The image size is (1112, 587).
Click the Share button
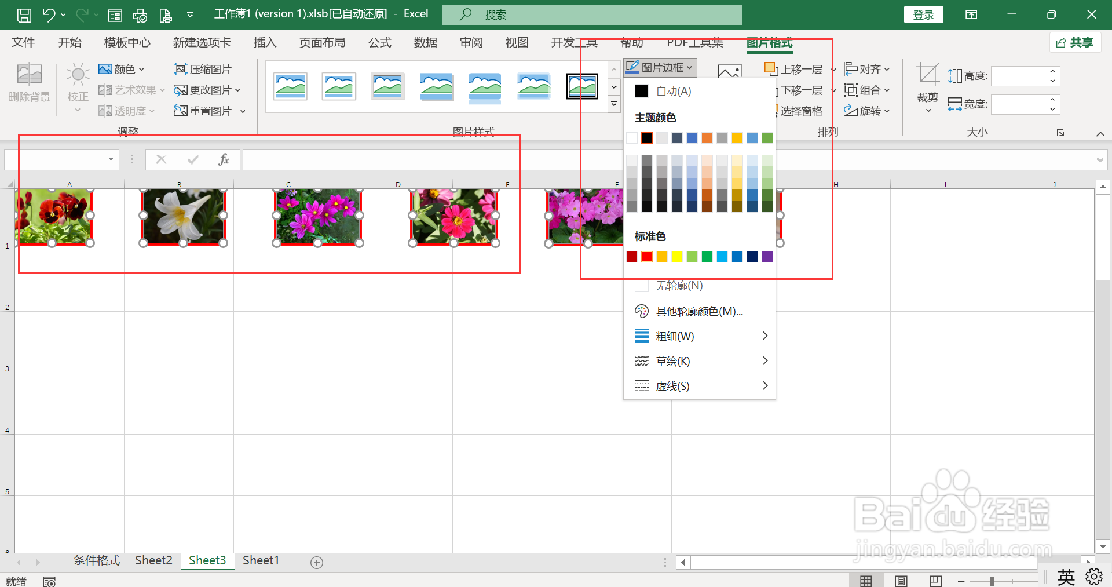pos(1075,42)
